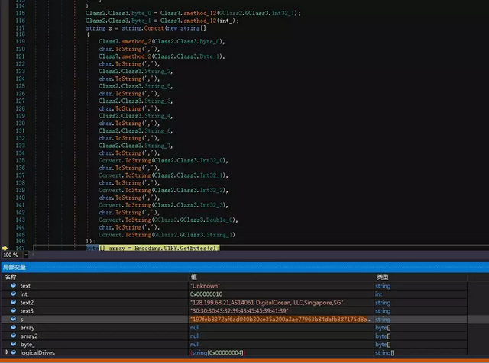This screenshot has height=363, width=489.
Task: Click the 'array2' variable name
Action: 29,336
